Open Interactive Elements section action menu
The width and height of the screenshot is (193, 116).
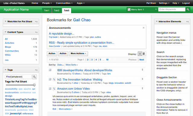(x=188, y=22)
